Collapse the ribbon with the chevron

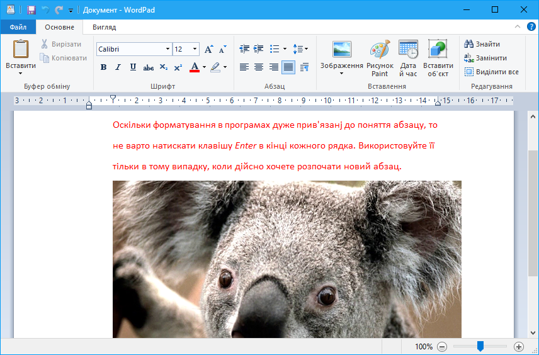(518, 26)
